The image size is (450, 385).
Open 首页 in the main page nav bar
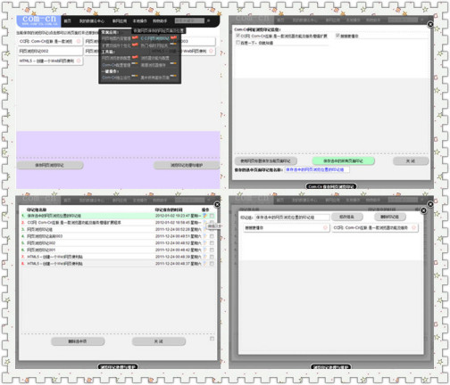[x=68, y=20]
